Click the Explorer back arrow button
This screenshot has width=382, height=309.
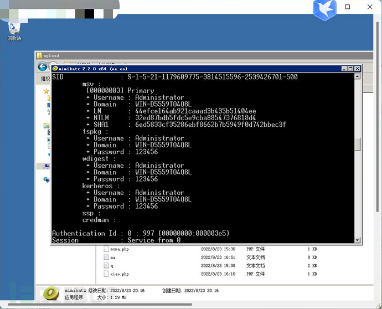coord(43,66)
